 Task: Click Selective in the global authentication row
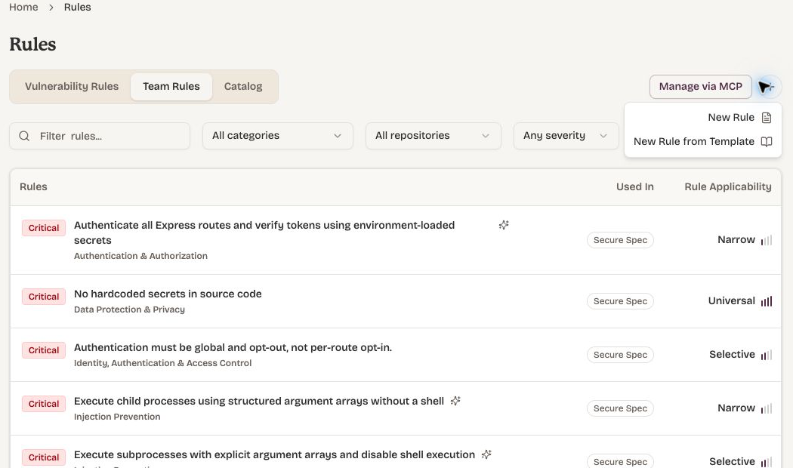[x=732, y=354]
